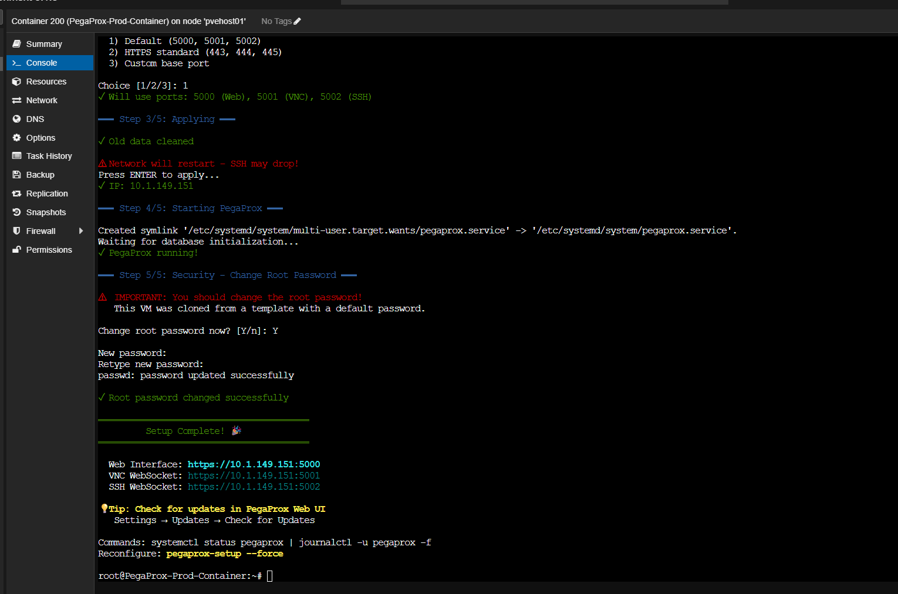
Task: Click the Resources cube icon
Action: pyautogui.click(x=16, y=82)
